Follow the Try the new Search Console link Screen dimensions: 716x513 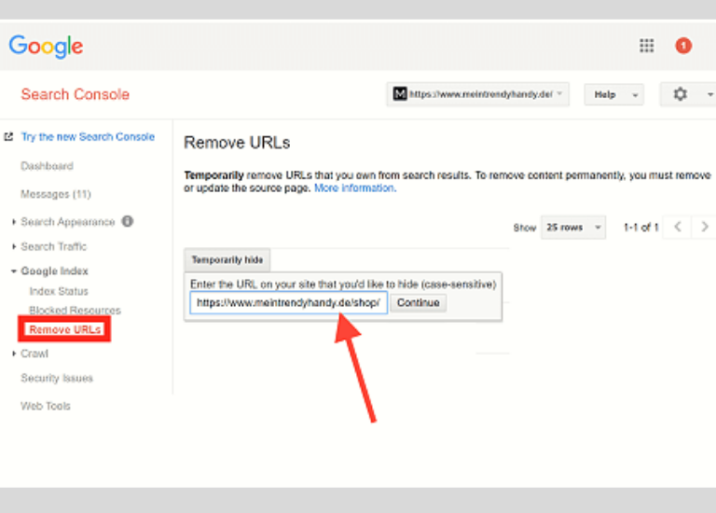[x=88, y=137]
